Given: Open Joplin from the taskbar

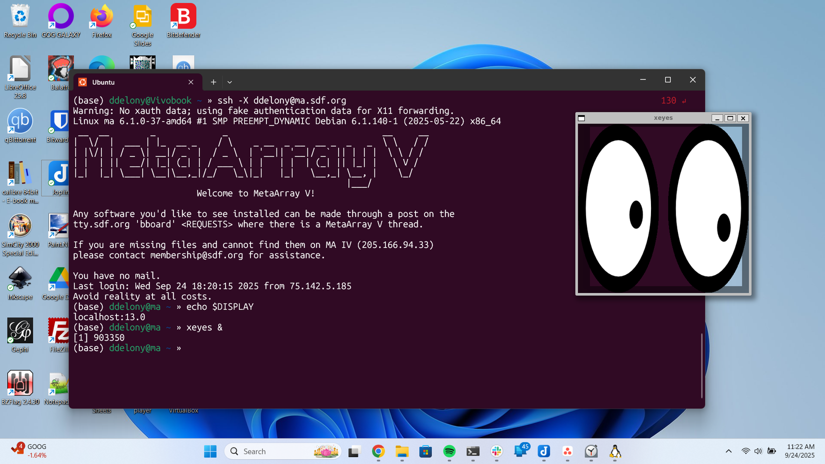Looking at the screenshot, I should click(x=544, y=451).
